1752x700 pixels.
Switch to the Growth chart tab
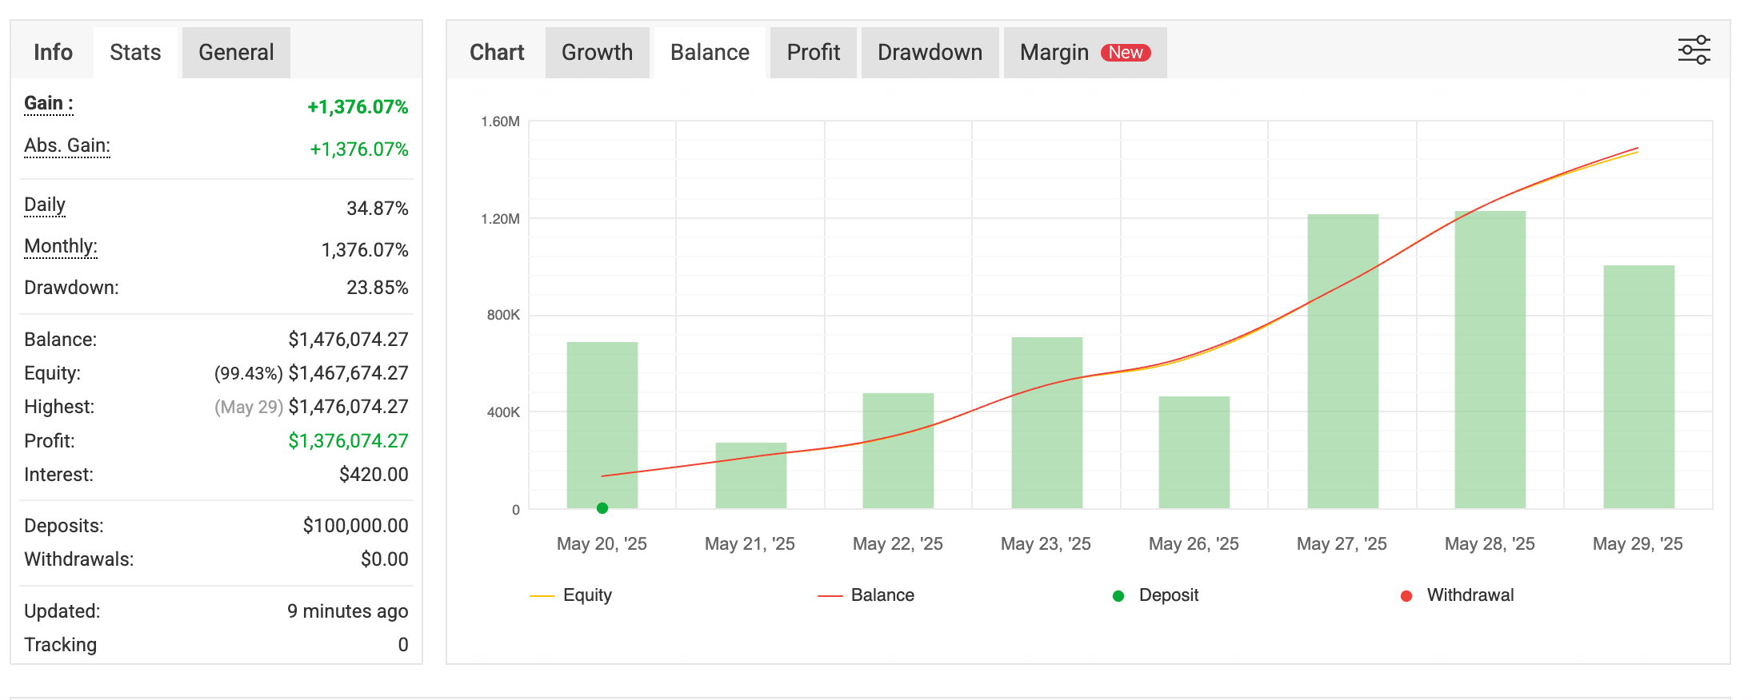pyautogui.click(x=597, y=53)
